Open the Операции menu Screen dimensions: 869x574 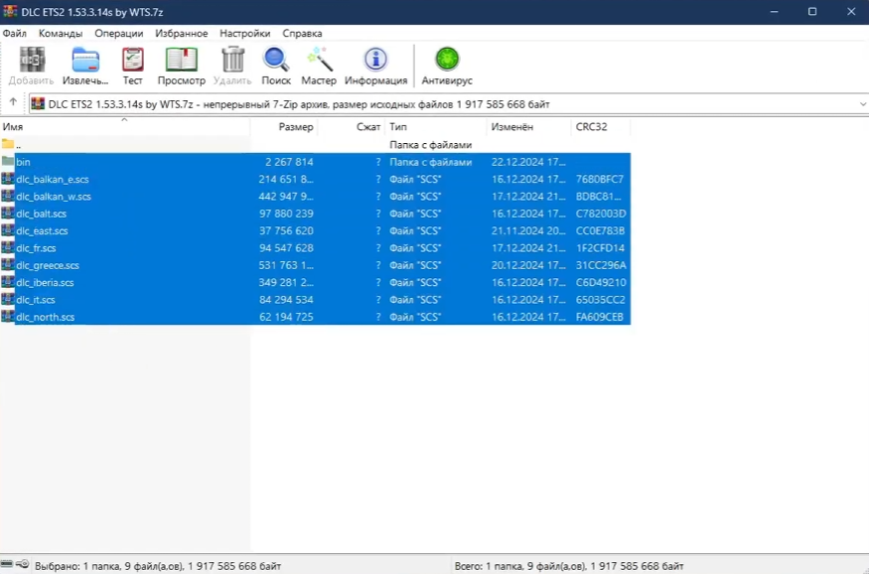tap(118, 33)
